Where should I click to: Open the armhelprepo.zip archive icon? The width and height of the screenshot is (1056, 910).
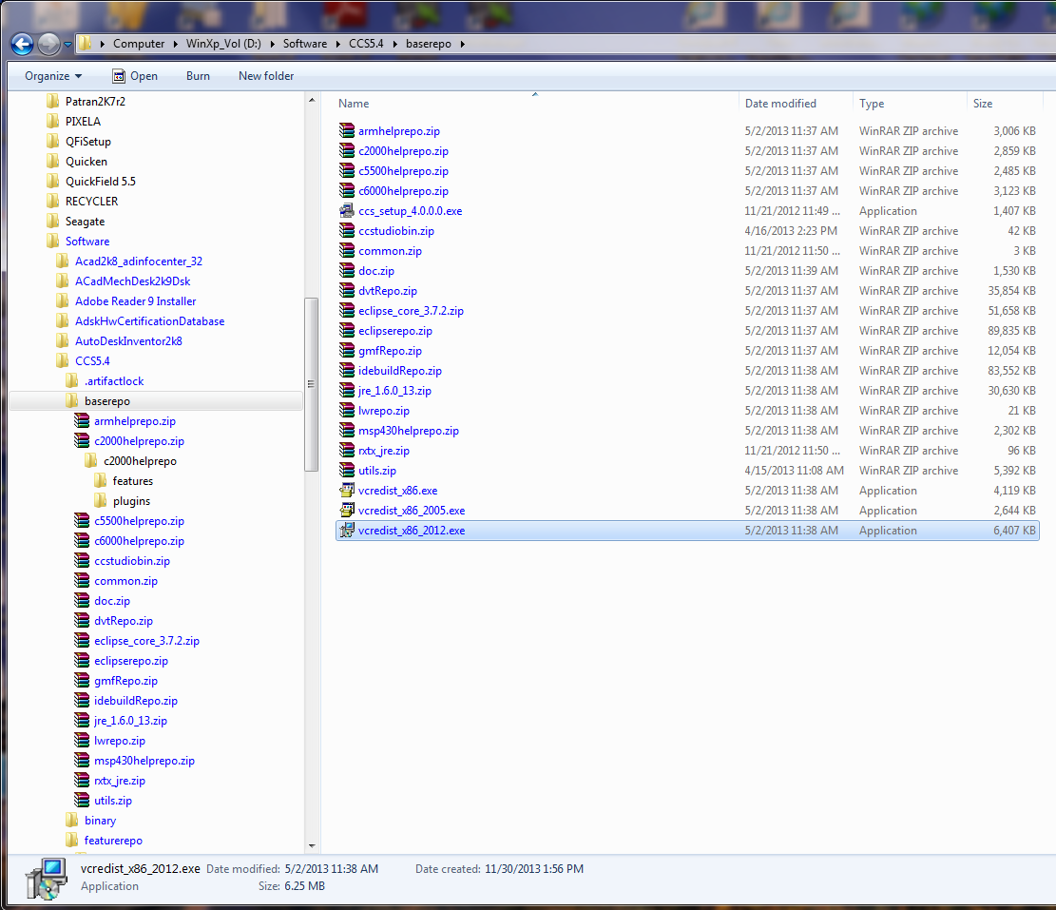346,130
